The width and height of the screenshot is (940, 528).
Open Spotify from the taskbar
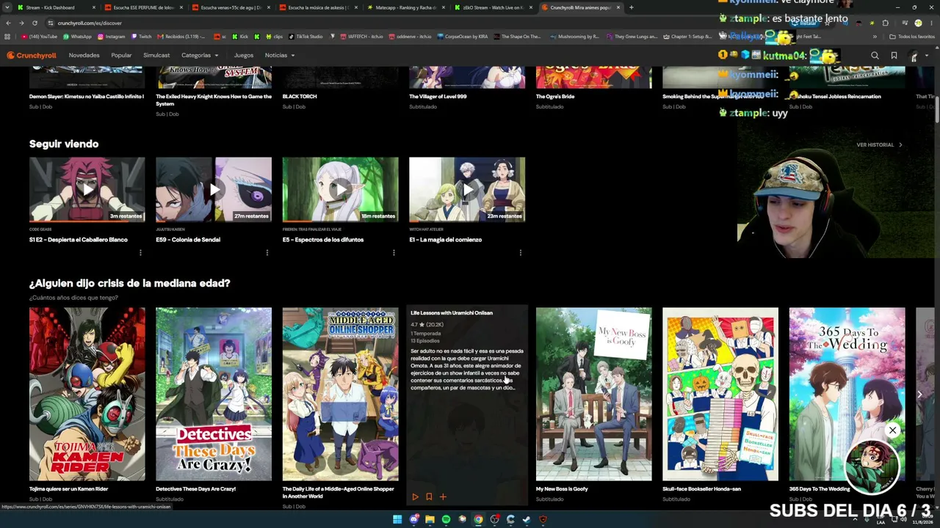point(446,519)
